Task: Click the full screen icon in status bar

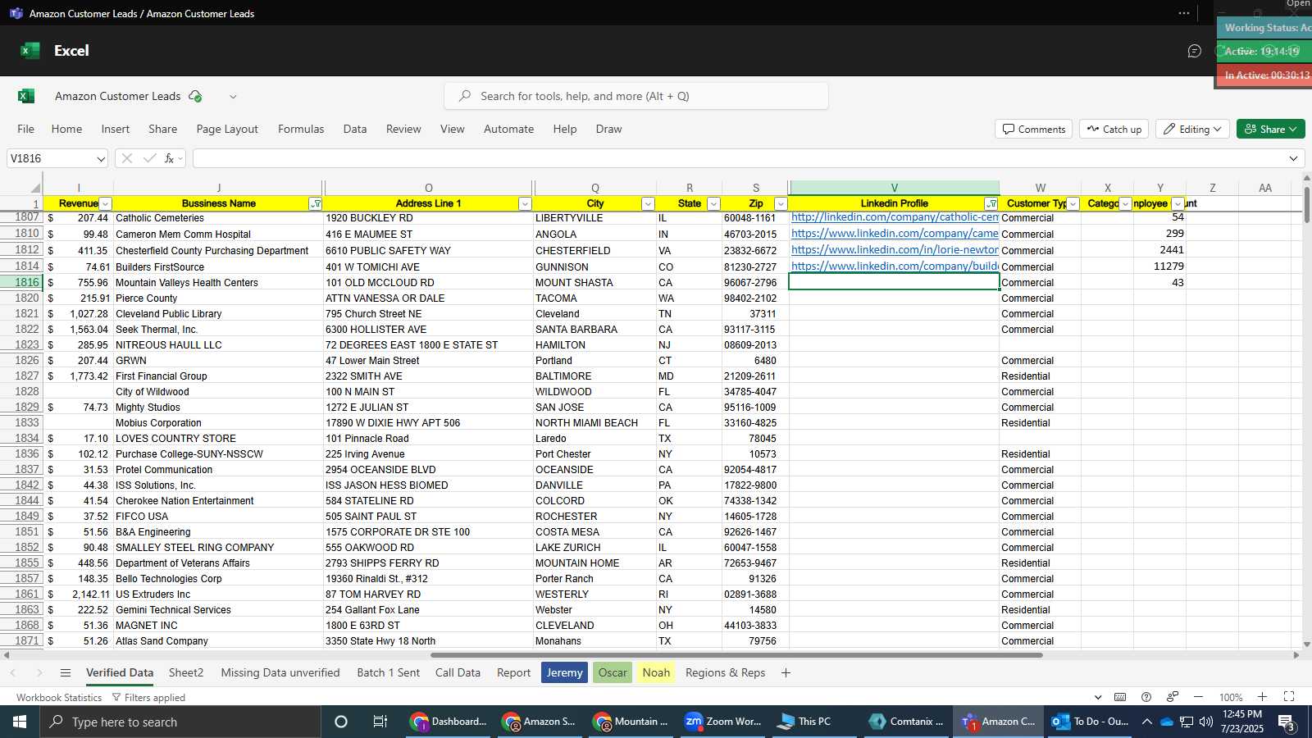Action: 1289,697
